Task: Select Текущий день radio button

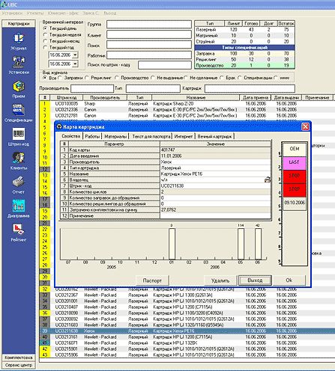Action: click(45, 28)
